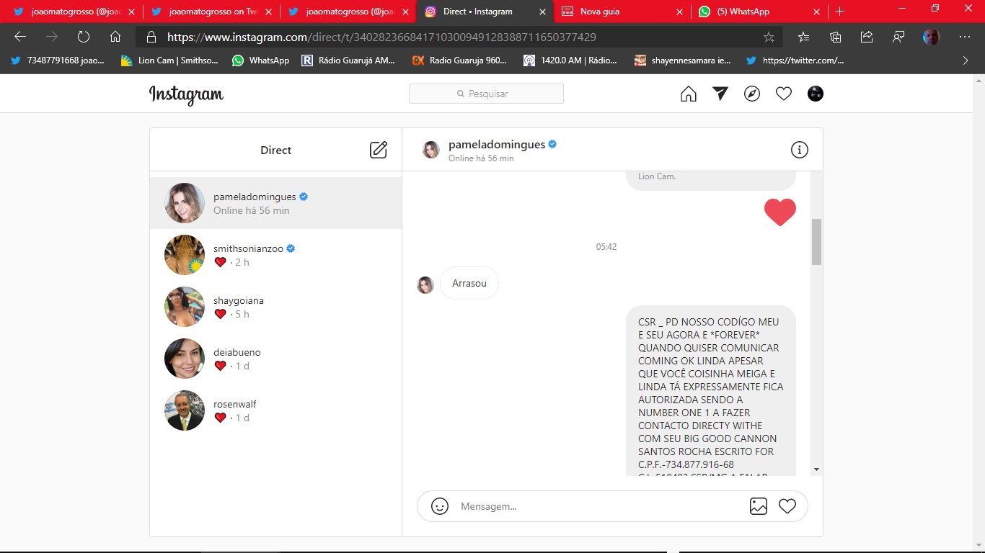View site information lock icon
This screenshot has width=985, height=553.
click(151, 37)
